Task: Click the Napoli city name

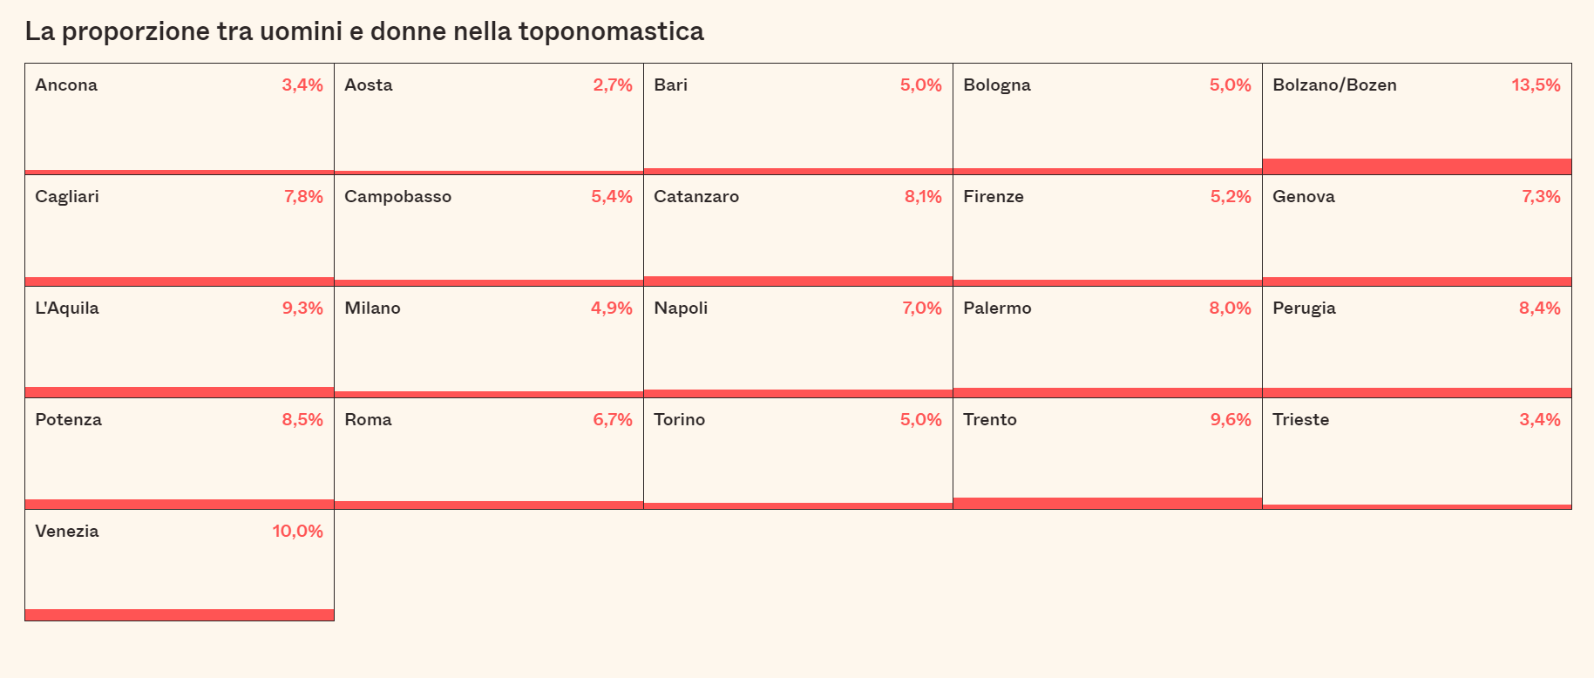Action: click(x=681, y=308)
